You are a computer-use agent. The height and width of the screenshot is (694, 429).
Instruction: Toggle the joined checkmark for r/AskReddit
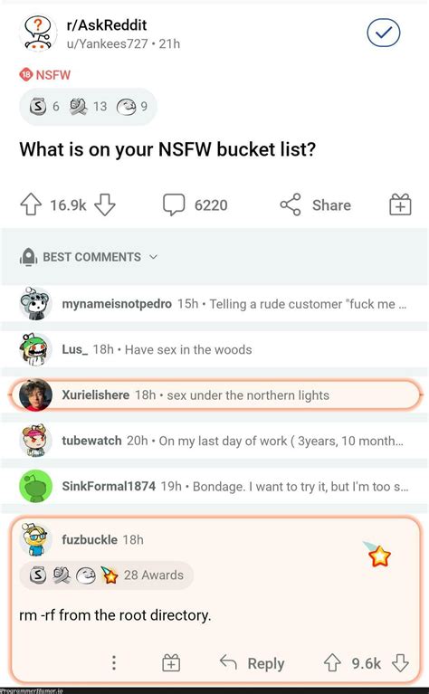(384, 33)
